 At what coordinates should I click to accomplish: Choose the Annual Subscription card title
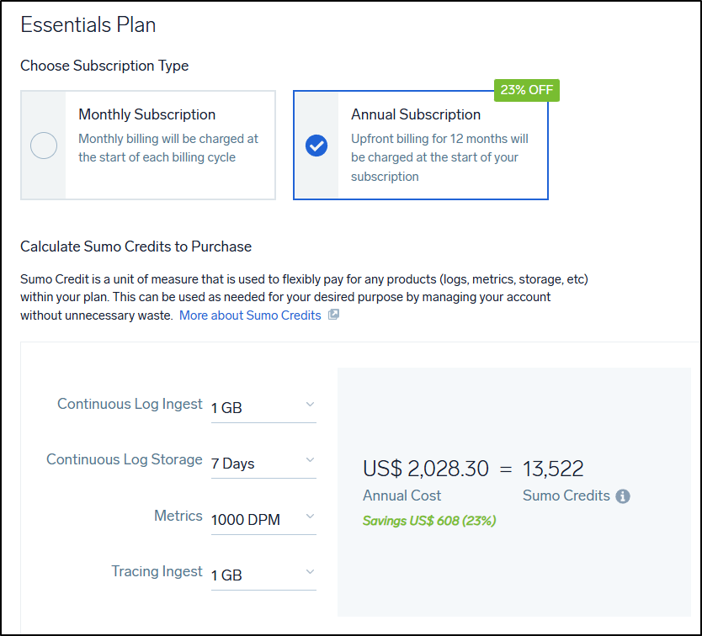(416, 114)
